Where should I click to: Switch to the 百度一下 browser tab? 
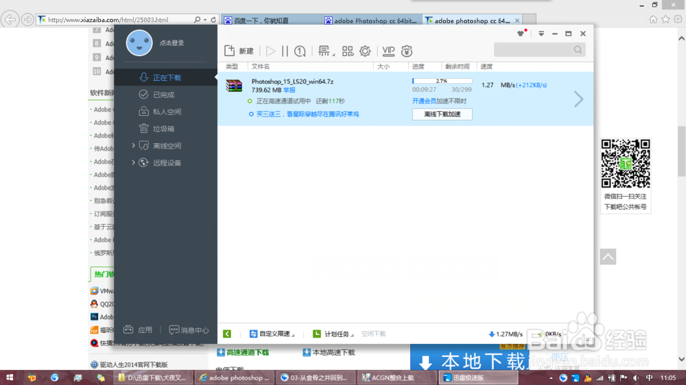click(271, 21)
